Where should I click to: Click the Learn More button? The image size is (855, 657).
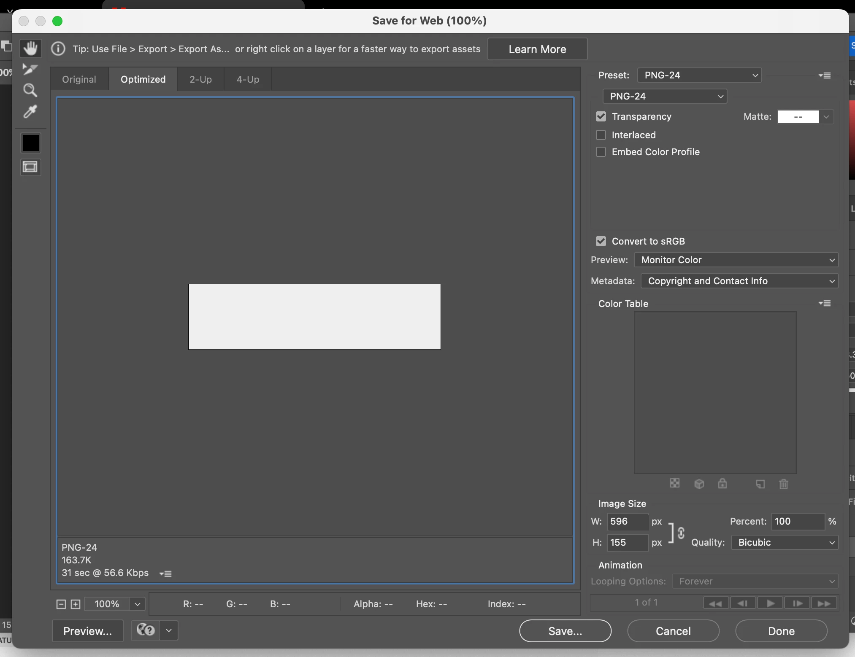pyautogui.click(x=537, y=49)
